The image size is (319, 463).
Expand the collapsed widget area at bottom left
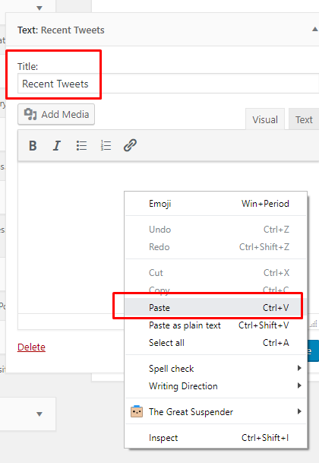(39, 414)
